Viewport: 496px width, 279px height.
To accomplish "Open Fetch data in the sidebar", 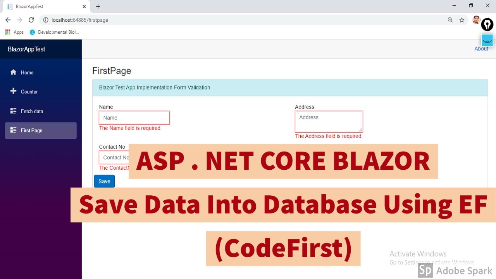I will [41, 111].
